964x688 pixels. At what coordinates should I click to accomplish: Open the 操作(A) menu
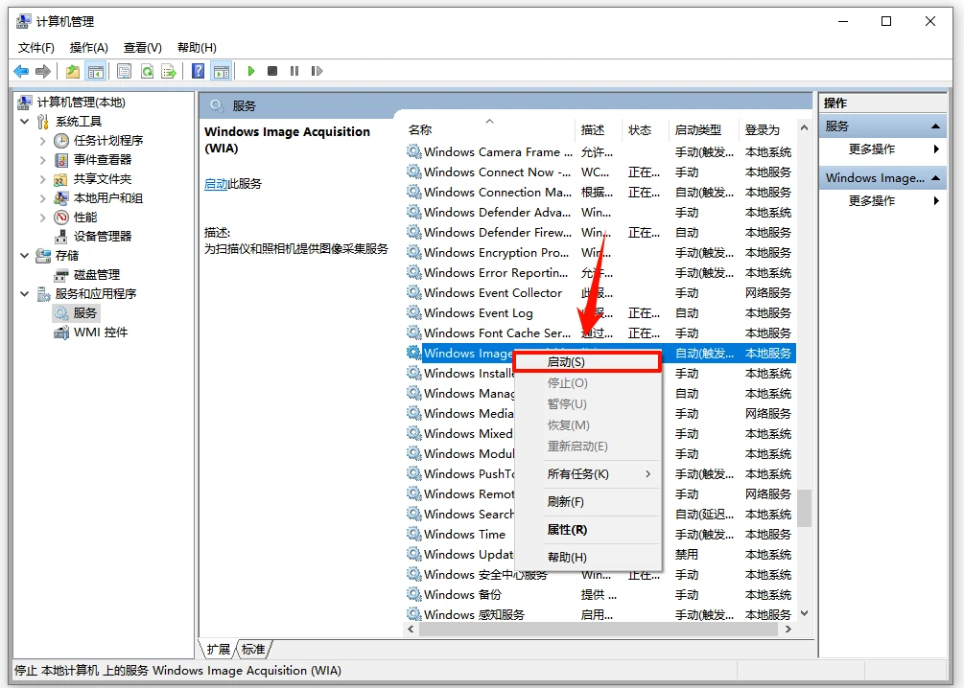coord(89,48)
